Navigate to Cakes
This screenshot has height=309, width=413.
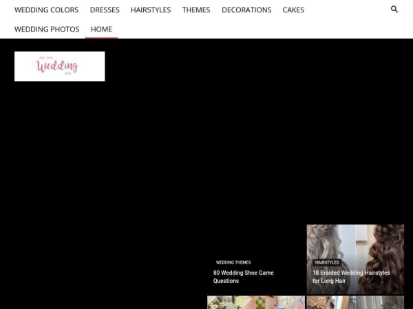point(293,10)
